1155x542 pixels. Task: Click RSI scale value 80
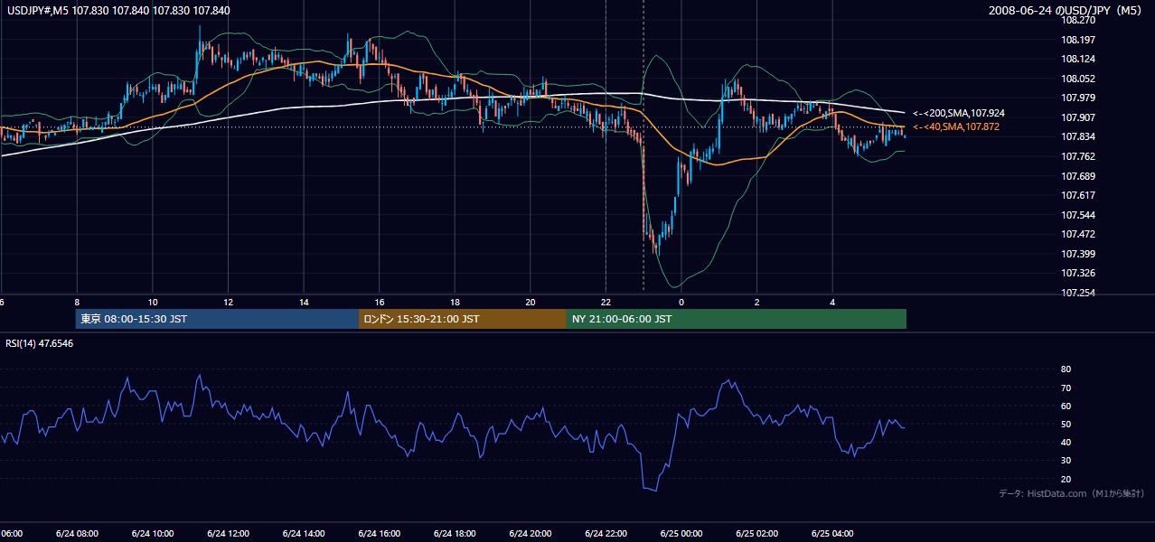(x=1066, y=369)
